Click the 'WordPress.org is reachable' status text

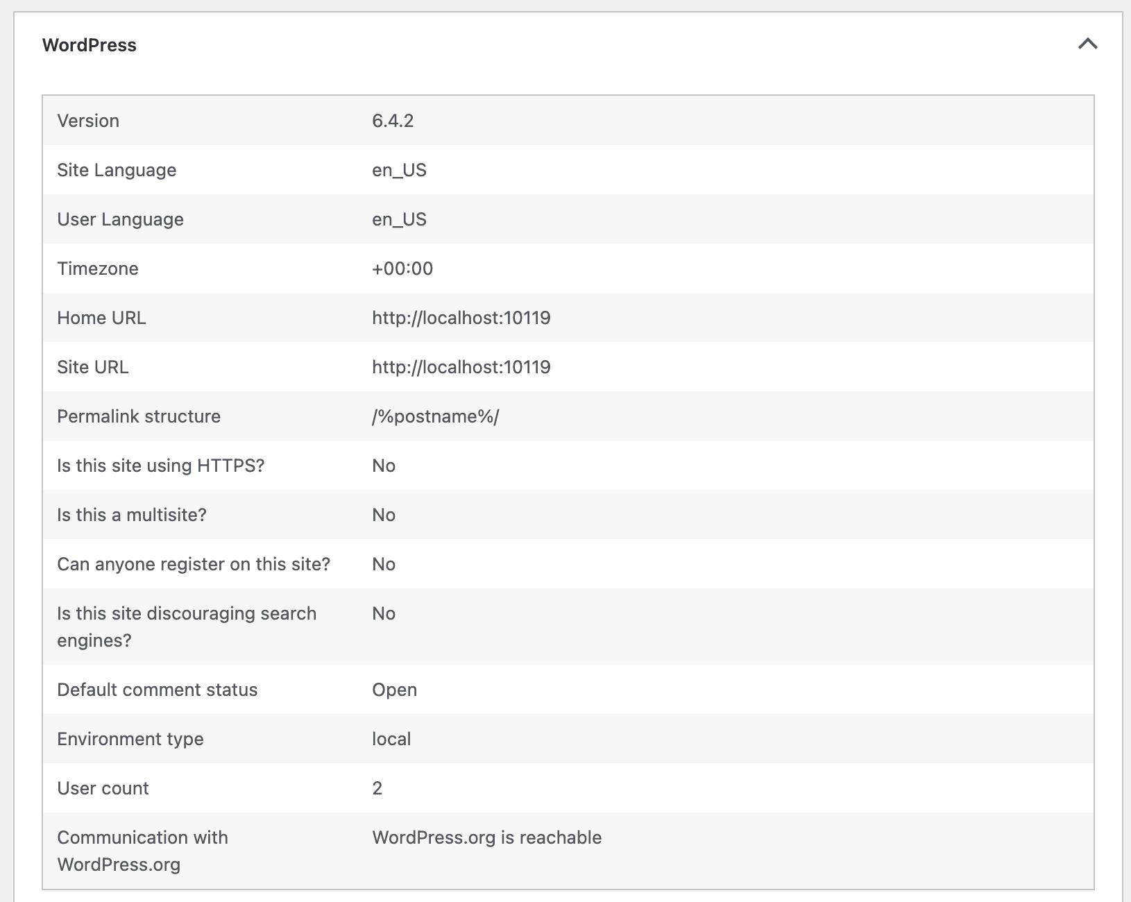[487, 837]
